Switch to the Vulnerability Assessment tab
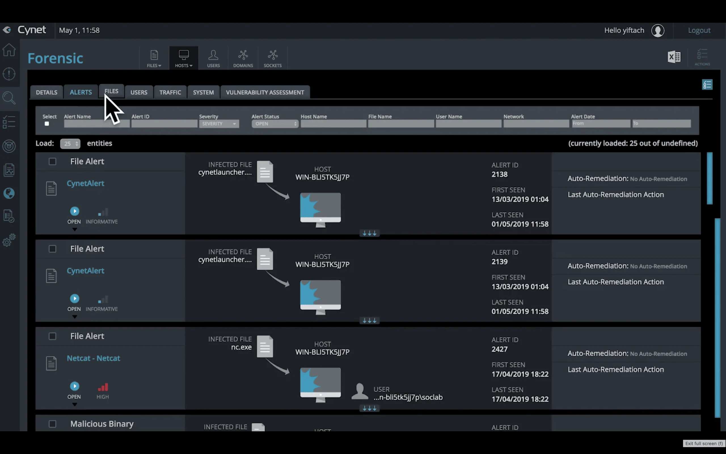The width and height of the screenshot is (726, 454). [x=265, y=92]
